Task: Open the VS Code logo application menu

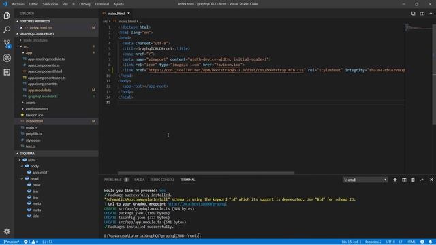Action: (x=5, y=4)
